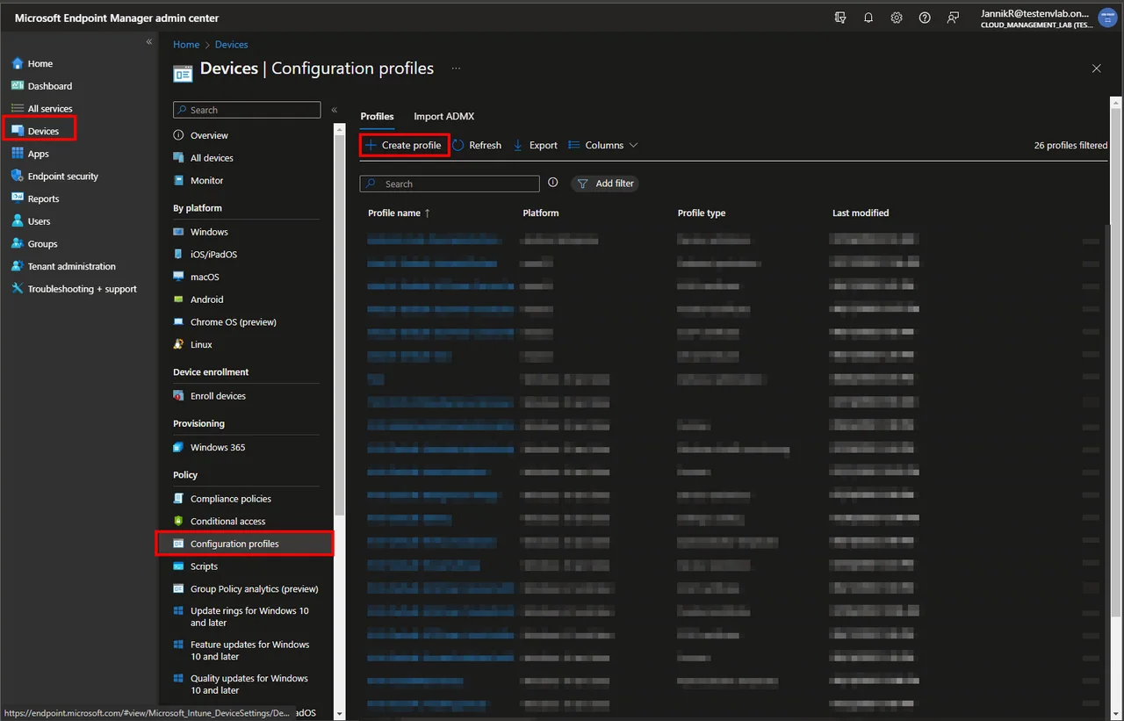
Task: Click the Devices breadcrumb link
Action: tap(232, 44)
